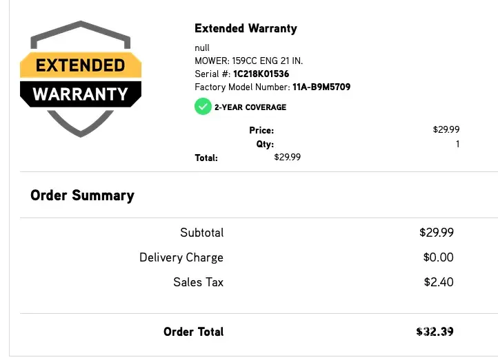Click the Order Total amount $32.39
Screen dimensions: 498x362
pos(435,332)
